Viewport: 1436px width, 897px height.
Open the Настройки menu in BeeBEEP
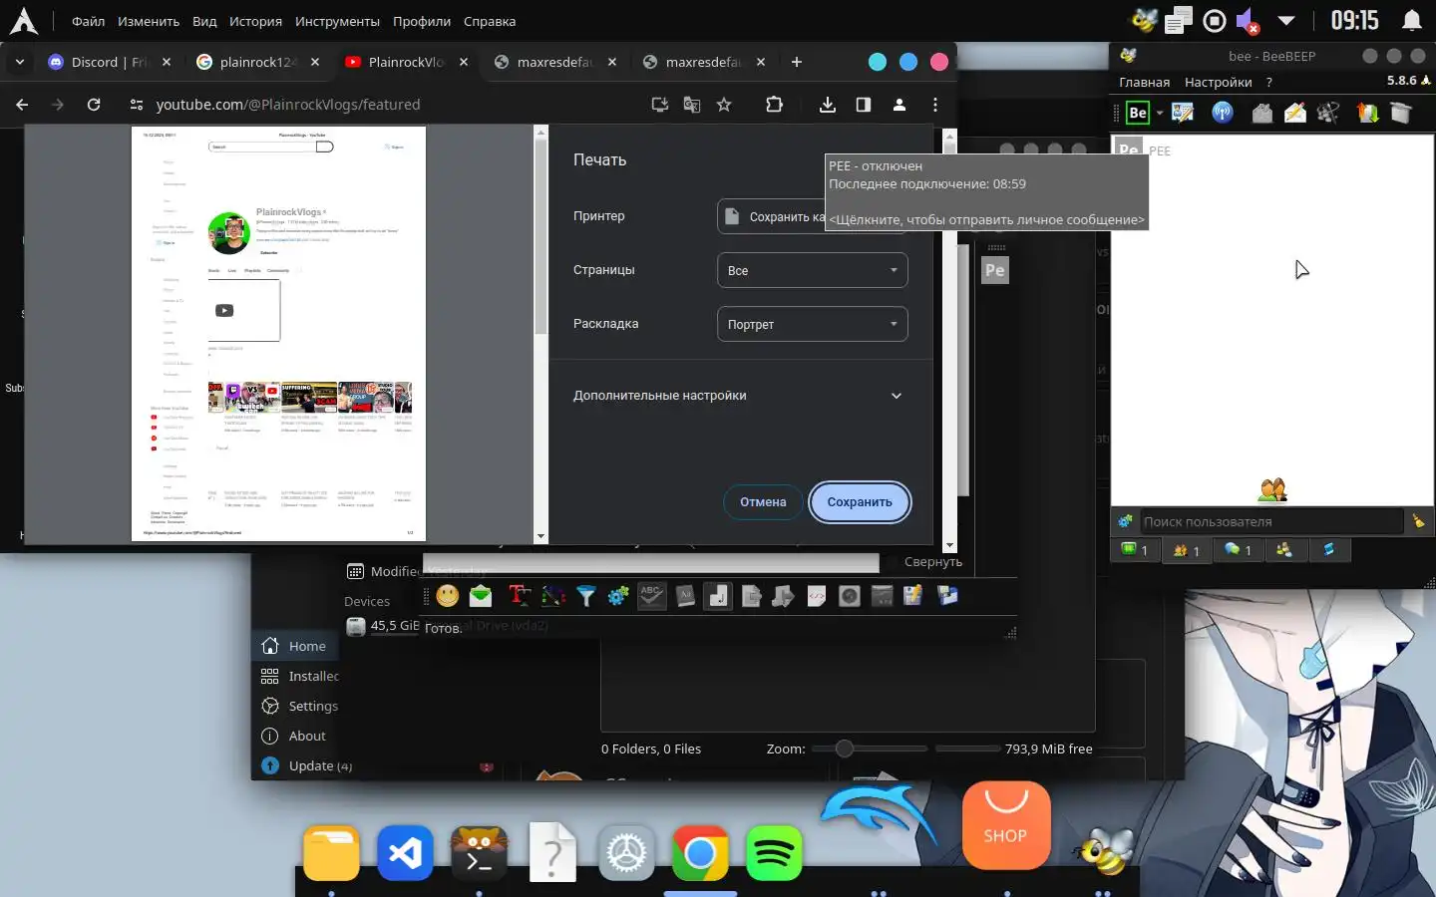(1218, 82)
